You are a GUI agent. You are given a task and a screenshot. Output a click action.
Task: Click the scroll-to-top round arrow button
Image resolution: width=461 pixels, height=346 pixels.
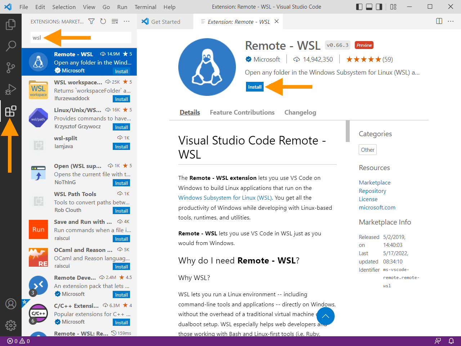coord(326,316)
